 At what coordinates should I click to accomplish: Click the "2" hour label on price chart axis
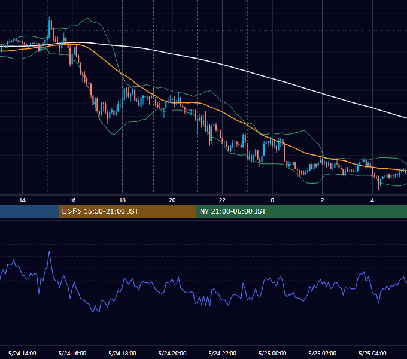[x=323, y=200]
